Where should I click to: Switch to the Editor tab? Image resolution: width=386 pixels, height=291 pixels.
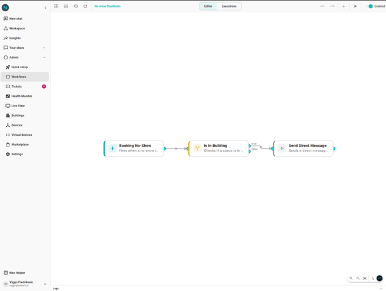208,6
